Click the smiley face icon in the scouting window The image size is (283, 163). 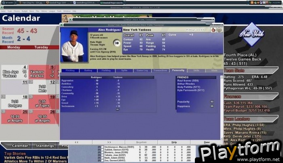(219, 30)
